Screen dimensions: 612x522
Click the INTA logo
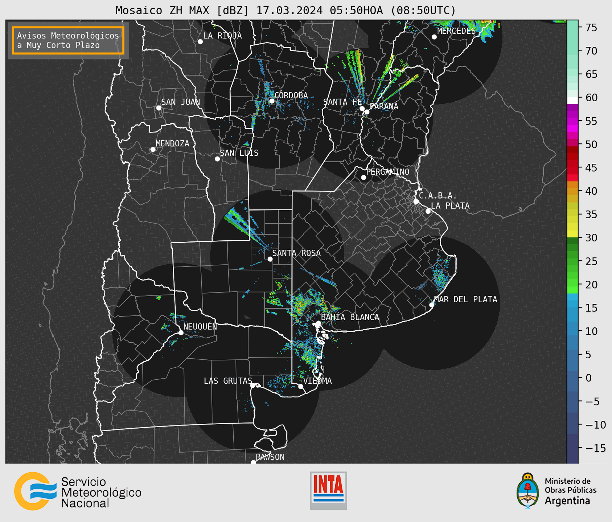coord(328,490)
